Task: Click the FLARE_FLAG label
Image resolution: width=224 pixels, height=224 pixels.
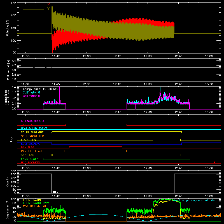Action: pyautogui.click(x=29, y=140)
